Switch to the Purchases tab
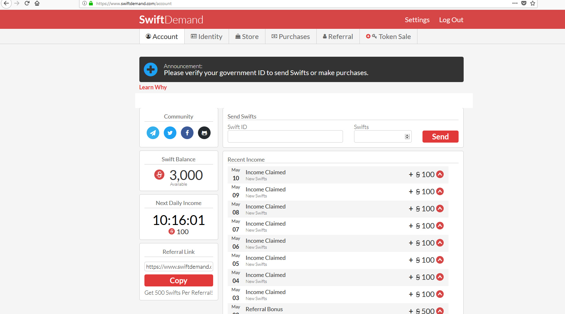Viewport: 565px width, 314px height. pyautogui.click(x=291, y=36)
